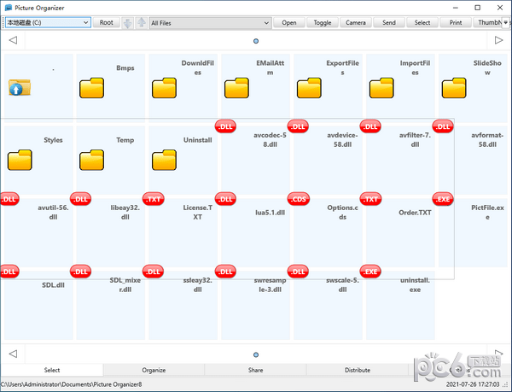Click the Camera toolbar button
This screenshot has width=512, height=392.
point(356,22)
